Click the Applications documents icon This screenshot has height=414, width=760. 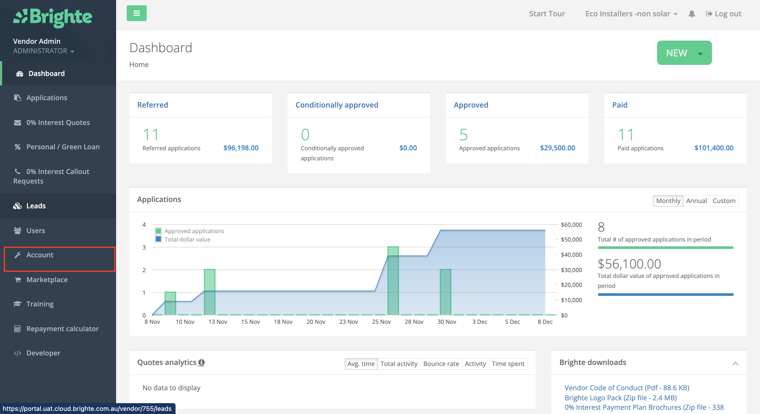click(x=18, y=98)
